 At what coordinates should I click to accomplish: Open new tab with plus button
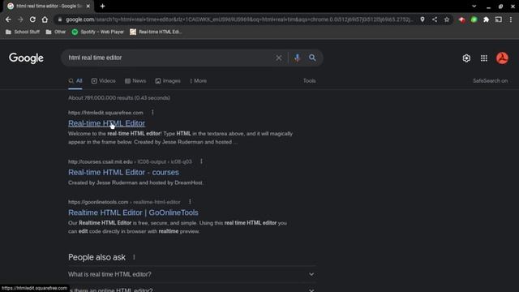tap(103, 6)
